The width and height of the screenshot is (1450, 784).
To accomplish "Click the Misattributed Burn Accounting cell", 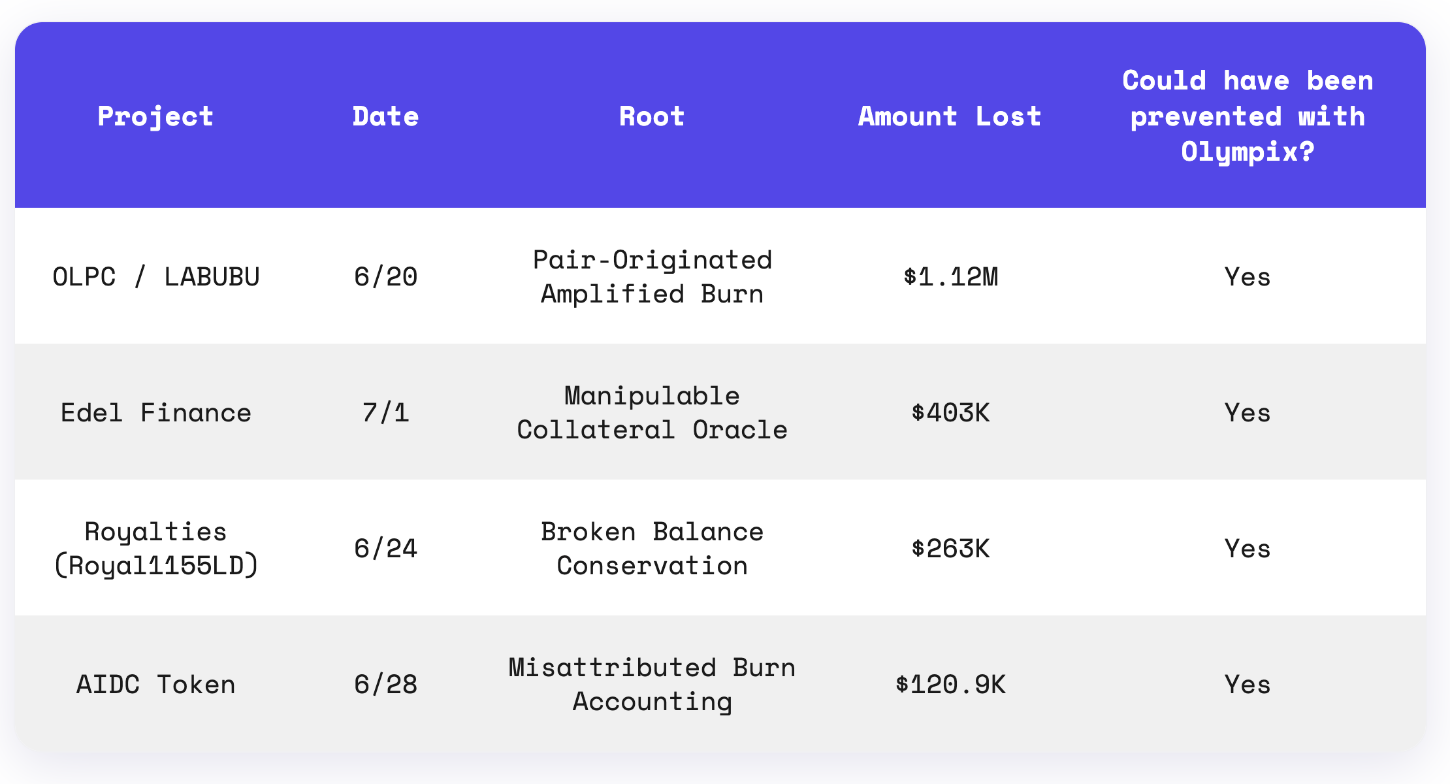I will click(652, 685).
